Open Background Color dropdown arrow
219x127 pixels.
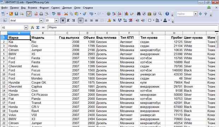click(161, 20)
